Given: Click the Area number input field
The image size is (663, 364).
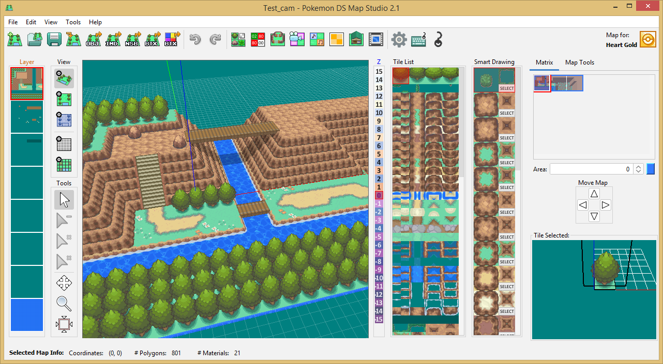Looking at the screenshot, I should 591,169.
